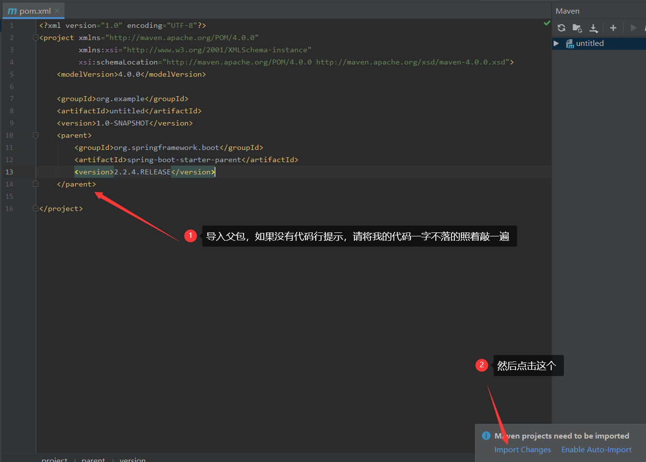Click line number 6 in the gutter
The height and width of the screenshot is (462, 646).
pyautogui.click(x=11, y=86)
